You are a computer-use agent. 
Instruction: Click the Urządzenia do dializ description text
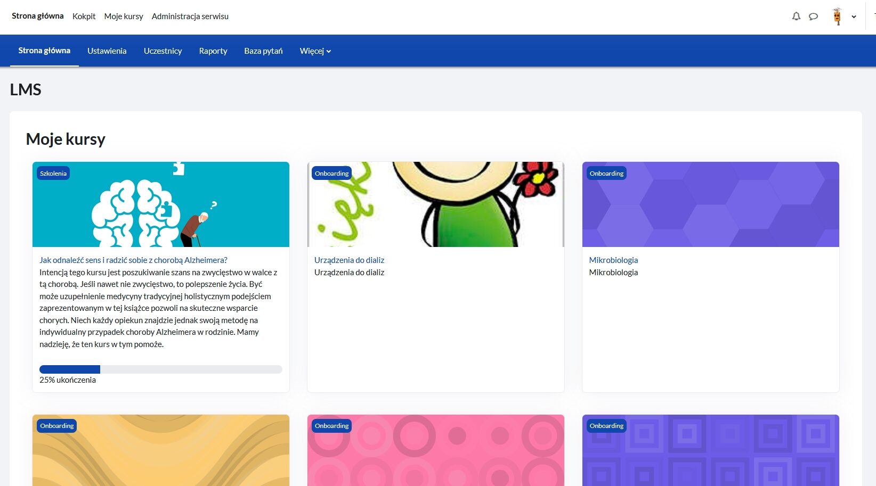tap(349, 273)
